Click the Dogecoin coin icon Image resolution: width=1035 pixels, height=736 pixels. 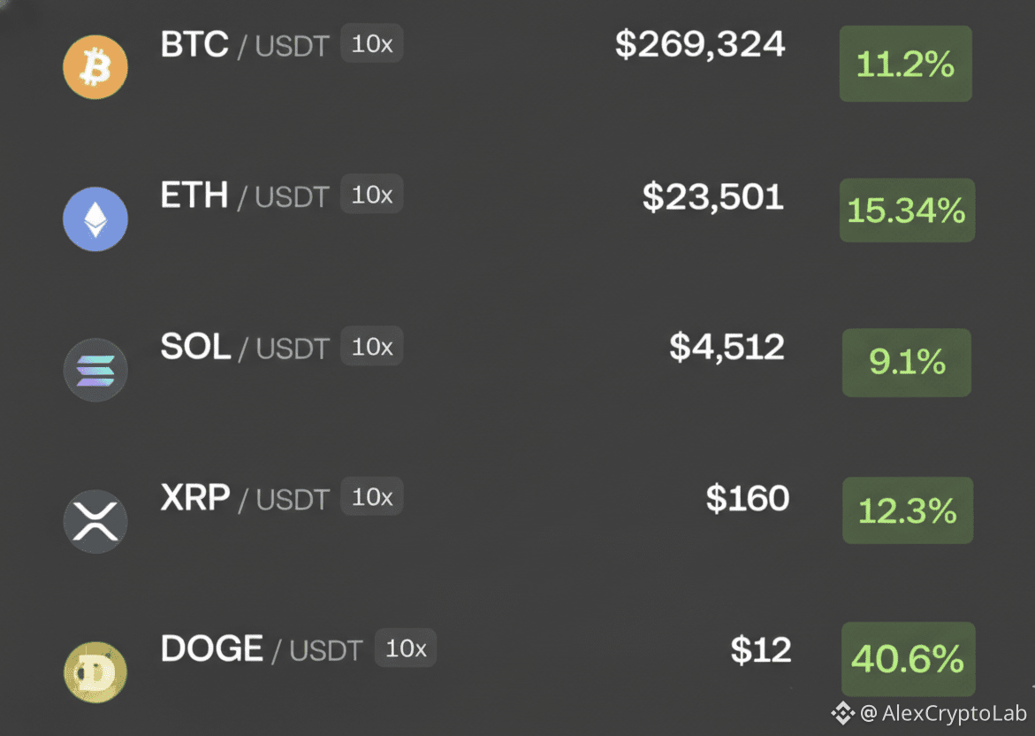click(x=95, y=672)
